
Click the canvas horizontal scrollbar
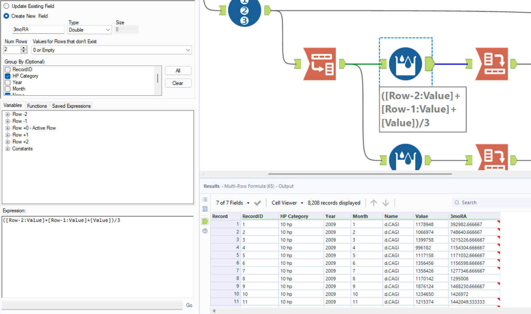point(360,174)
